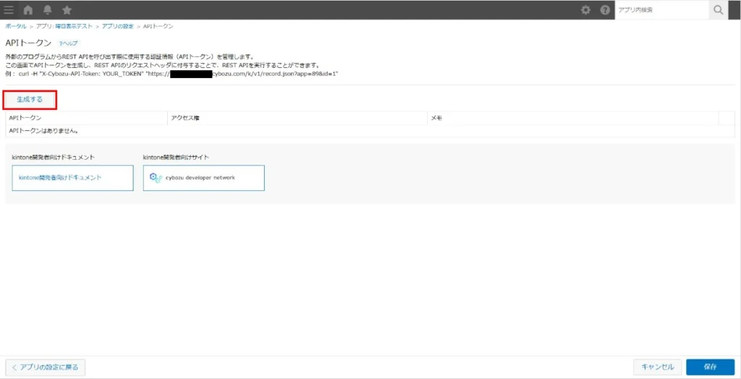The width and height of the screenshot is (741, 379).
Task: Return via アプリの設定に戻る button
Action: tap(46, 367)
